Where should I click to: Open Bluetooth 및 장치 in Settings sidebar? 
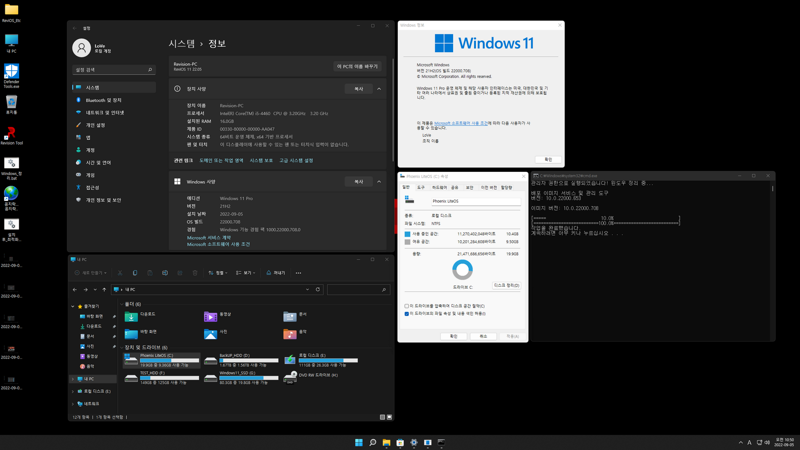(x=114, y=100)
